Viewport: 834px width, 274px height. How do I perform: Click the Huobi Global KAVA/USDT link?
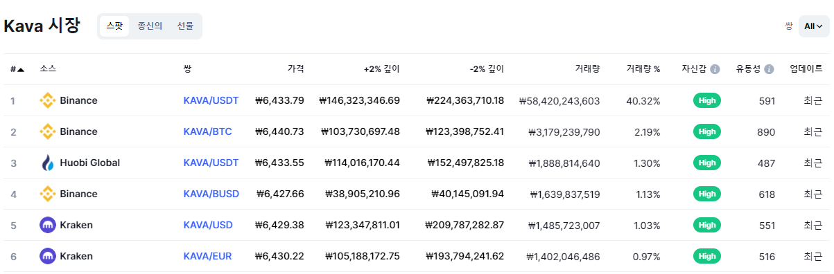click(x=211, y=163)
